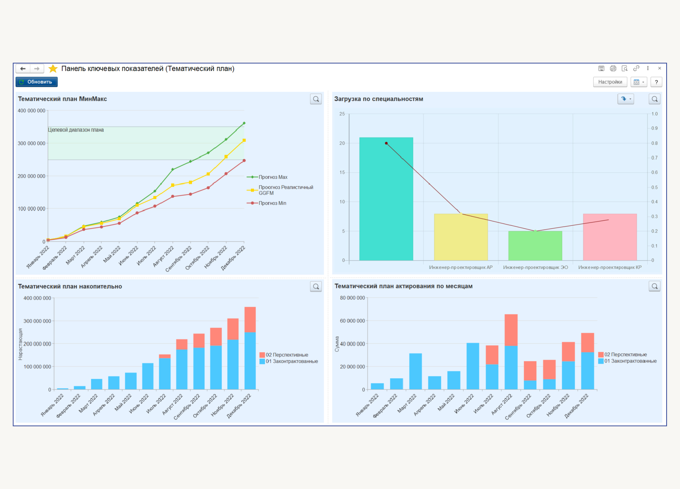This screenshot has height=489, width=680.
Task: Open the Настройки settings button
Action: pyautogui.click(x=610, y=82)
